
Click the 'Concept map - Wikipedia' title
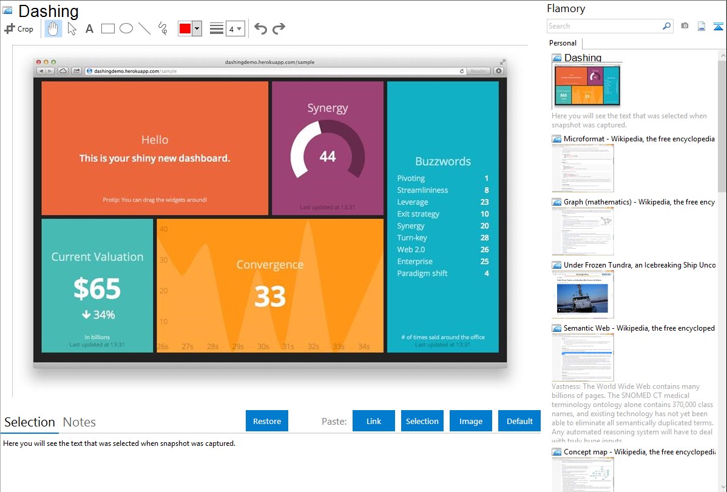point(639,451)
